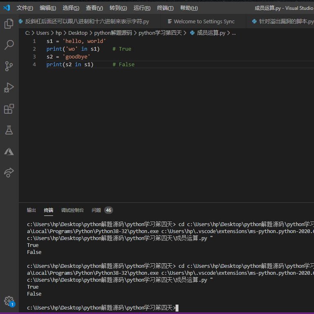
Task: Expand the 成员运算.py breadcrumb item
Action: 211,33
